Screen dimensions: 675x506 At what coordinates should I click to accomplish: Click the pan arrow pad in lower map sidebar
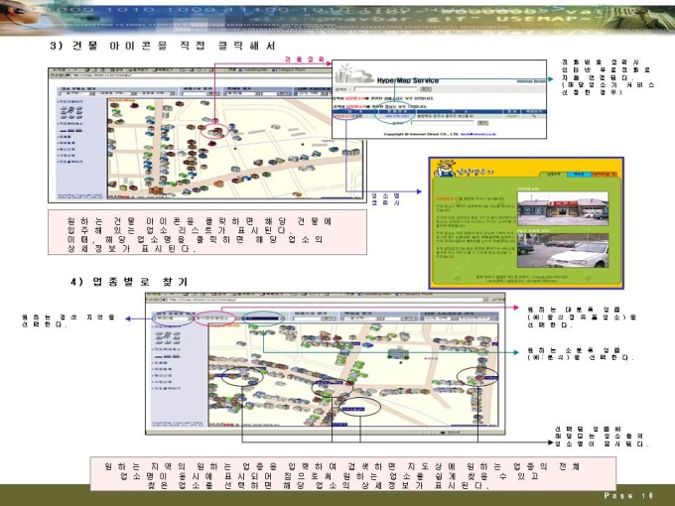click(x=168, y=337)
